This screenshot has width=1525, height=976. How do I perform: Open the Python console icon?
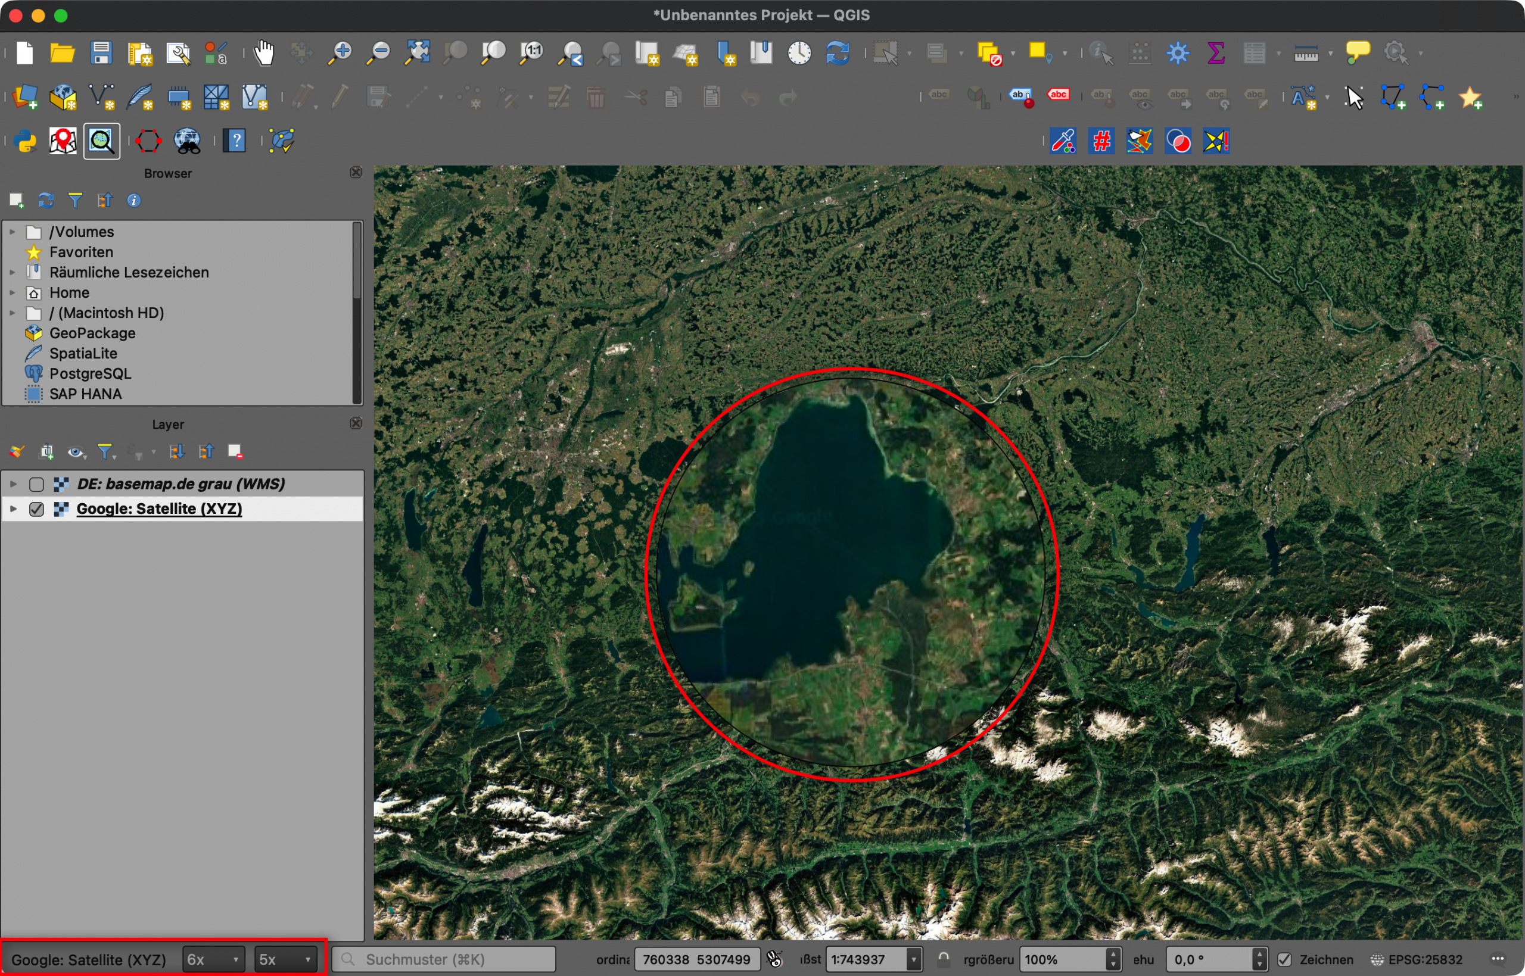[24, 141]
